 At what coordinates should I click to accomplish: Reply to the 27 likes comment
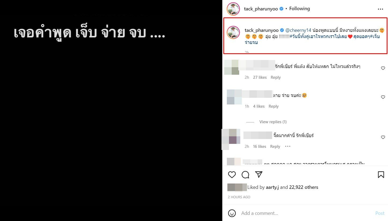(276, 77)
